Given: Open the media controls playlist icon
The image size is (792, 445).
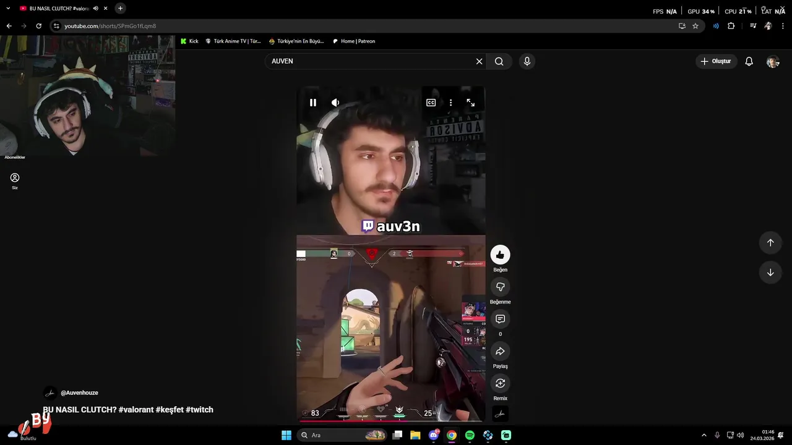Looking at the screenshot, I should click(x=753, y=26).
